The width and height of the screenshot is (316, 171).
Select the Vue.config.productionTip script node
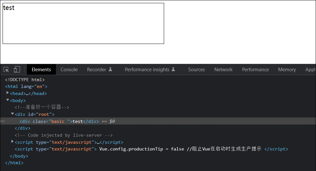[151, 149]
